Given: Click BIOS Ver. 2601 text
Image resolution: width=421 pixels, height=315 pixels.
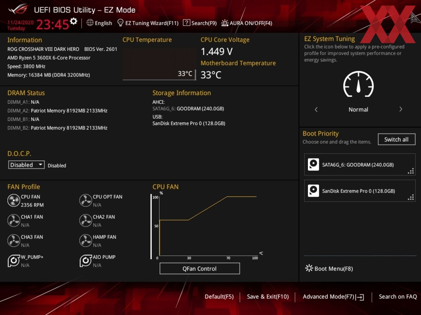Looking at the screenshot, I should click(x=101, y=49).
